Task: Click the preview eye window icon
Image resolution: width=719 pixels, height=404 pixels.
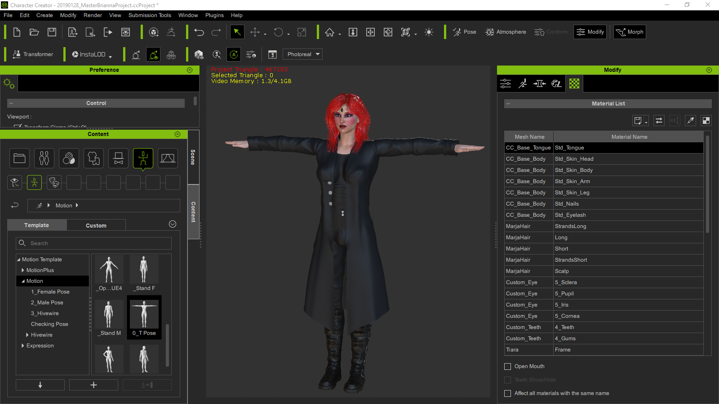Action: click(126, 32)
